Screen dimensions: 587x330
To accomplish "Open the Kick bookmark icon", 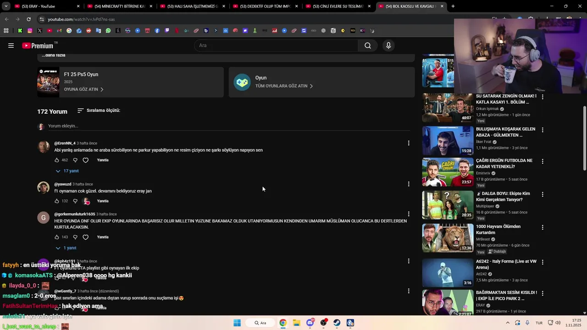I will click(x=20, y=31).
